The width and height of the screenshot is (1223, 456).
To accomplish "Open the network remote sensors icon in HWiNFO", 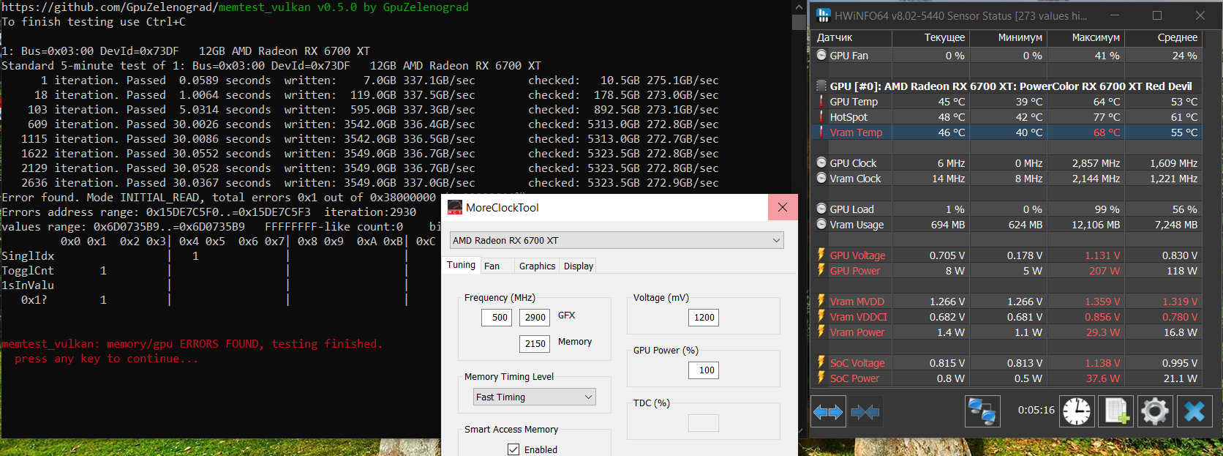I will 982,411.
